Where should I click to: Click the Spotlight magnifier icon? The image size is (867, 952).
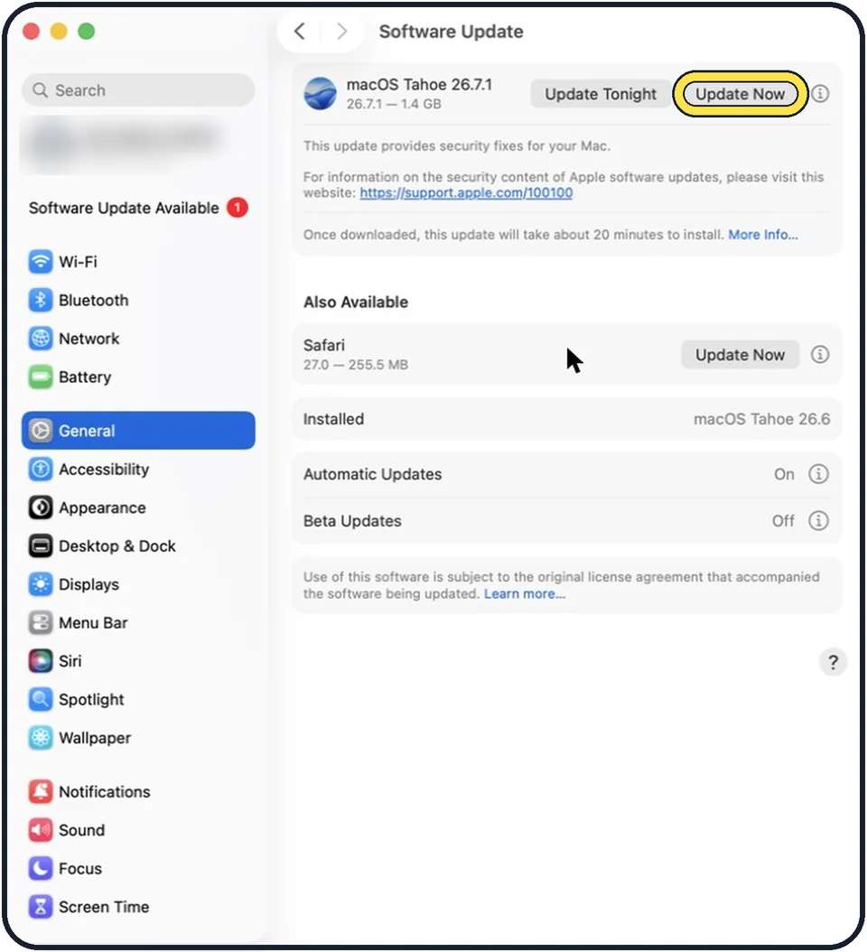pyautogui.click(x=40, y=699)
